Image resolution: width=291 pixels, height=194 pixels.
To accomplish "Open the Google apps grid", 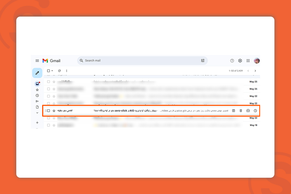I will click(x=248, y=61).
